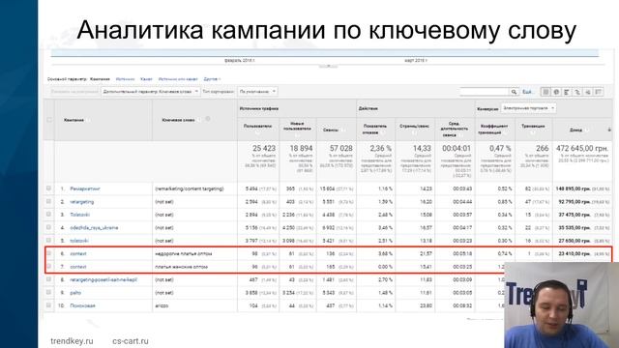This screenshot has height=348, width=619.
Task: Select the total sessions value '57 028'
Action: click(x=341, y=148)
